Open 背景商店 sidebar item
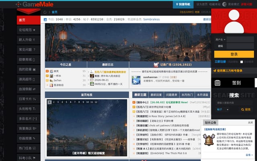Viewport: 257px width, 161px height. click(x=29, y=128)
